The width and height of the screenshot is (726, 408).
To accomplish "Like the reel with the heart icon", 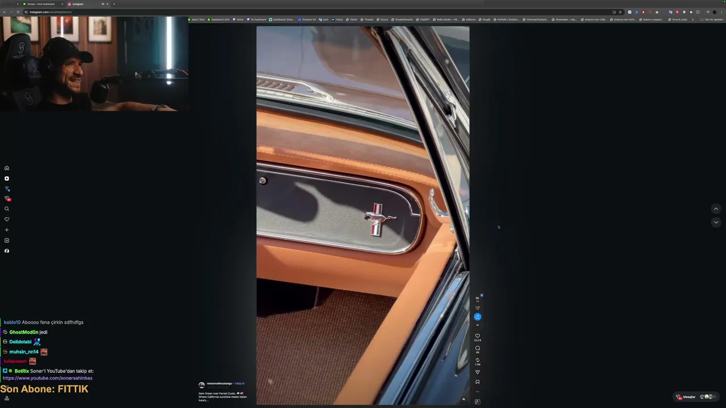I will pos(478,336).
